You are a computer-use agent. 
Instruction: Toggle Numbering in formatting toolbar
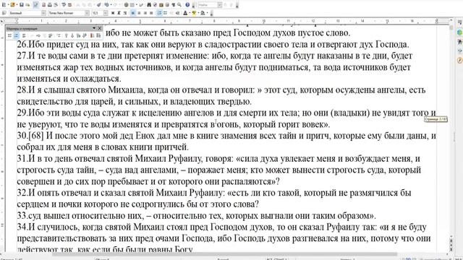(159, 13)
